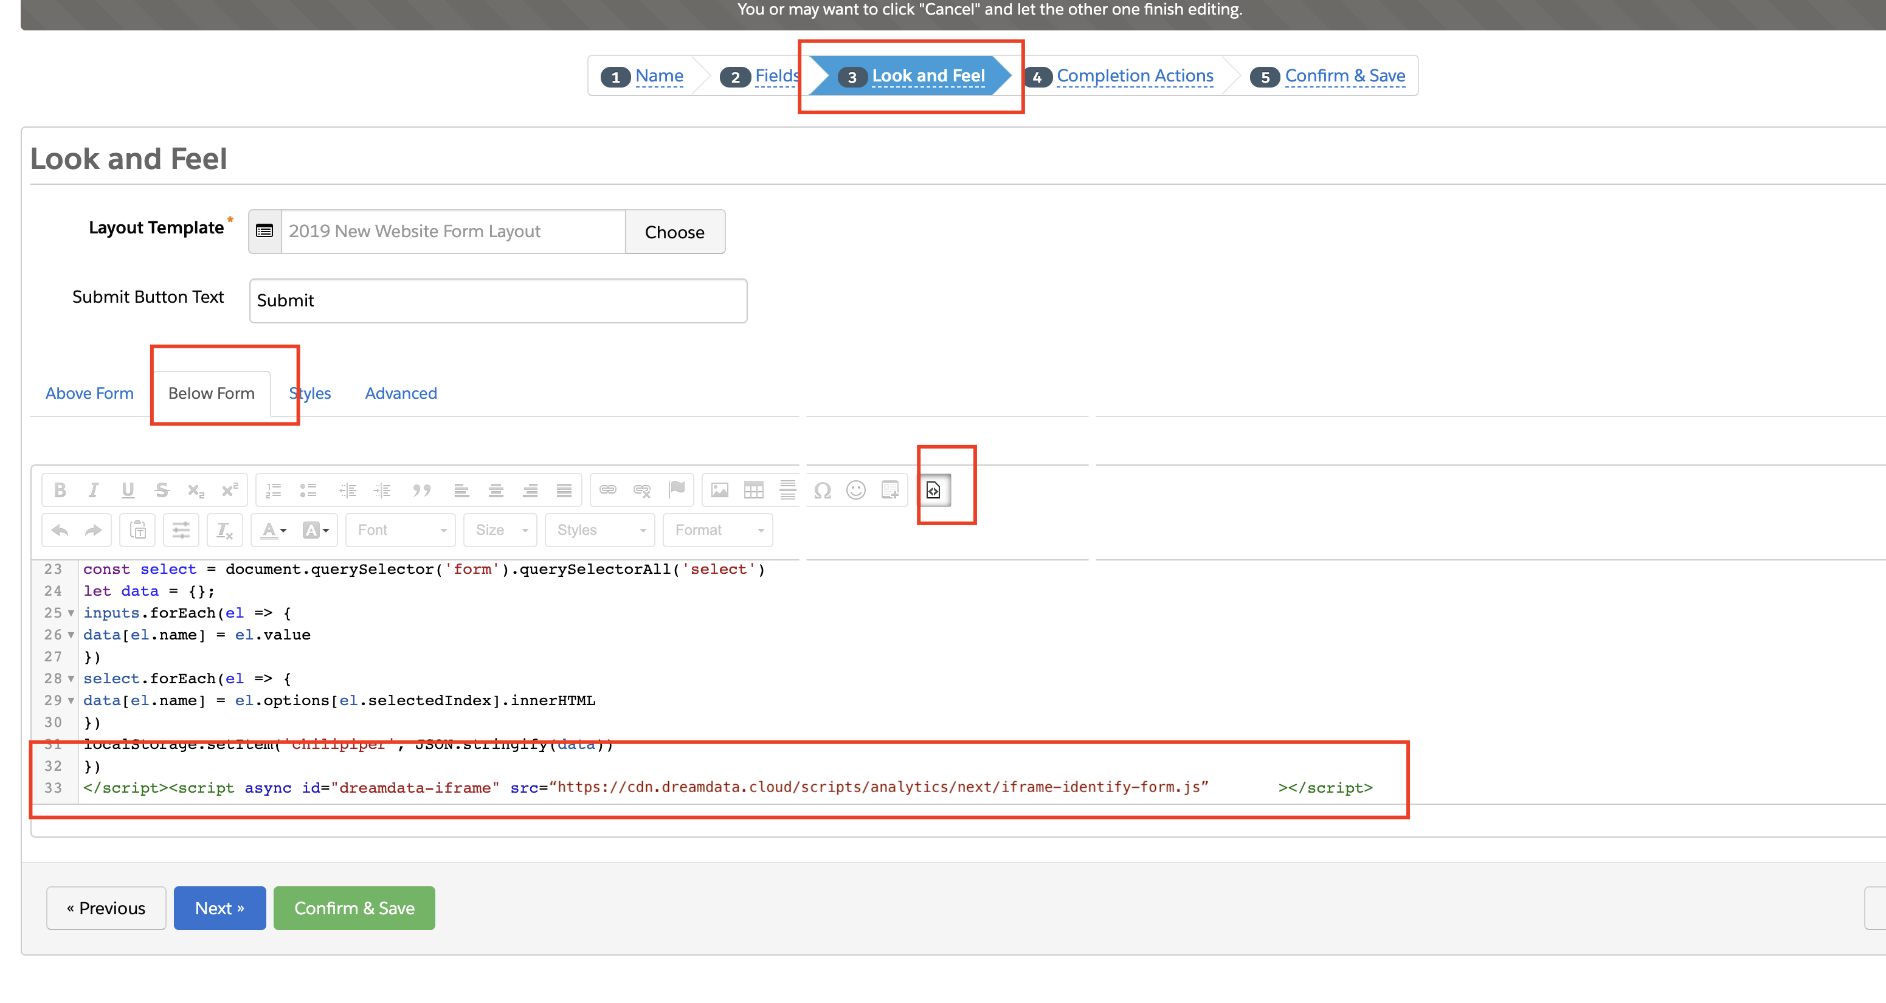Insert a block quote
The height and width of the screenshot is (1003, 1886).
pyautogui.click(x=422, y=490)
